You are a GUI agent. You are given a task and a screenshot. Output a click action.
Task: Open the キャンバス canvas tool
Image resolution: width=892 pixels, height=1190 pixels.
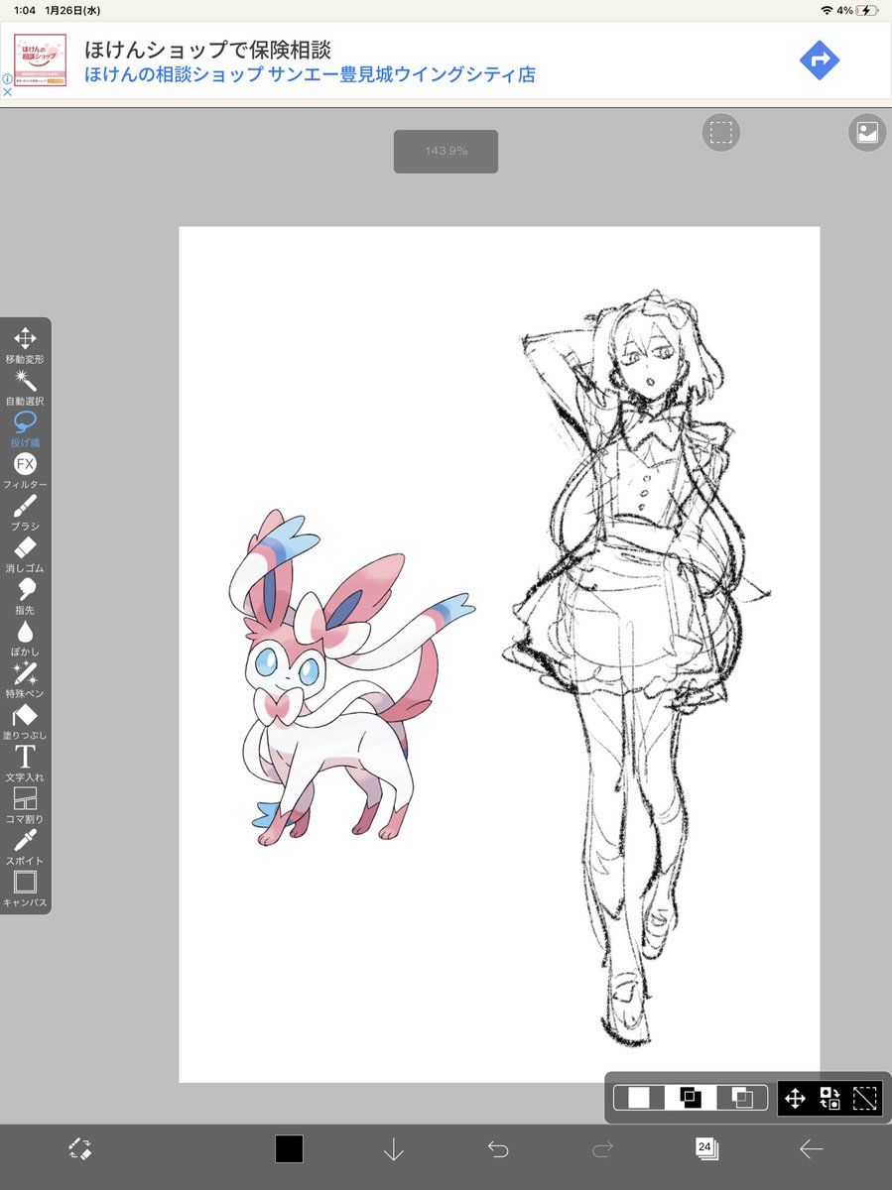click(x=25, y=890)
